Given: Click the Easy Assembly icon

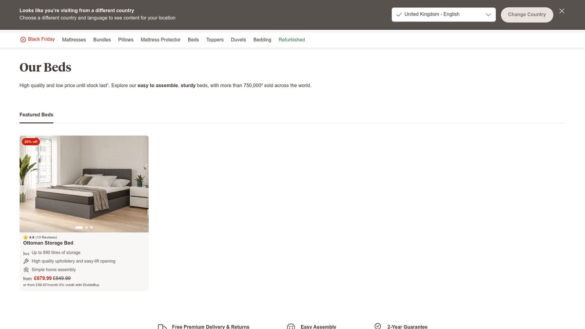Looking at the screenshot, I should pyautogui.click(x=291, y=327).
